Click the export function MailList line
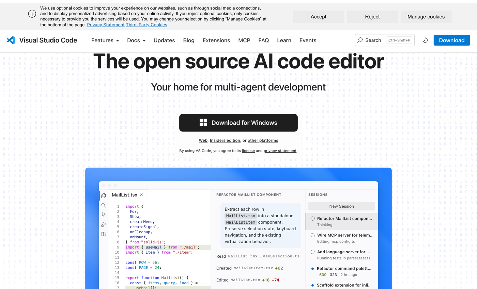Image resolution: width=477 pixels, height=289 pixels. pos(157,277)
